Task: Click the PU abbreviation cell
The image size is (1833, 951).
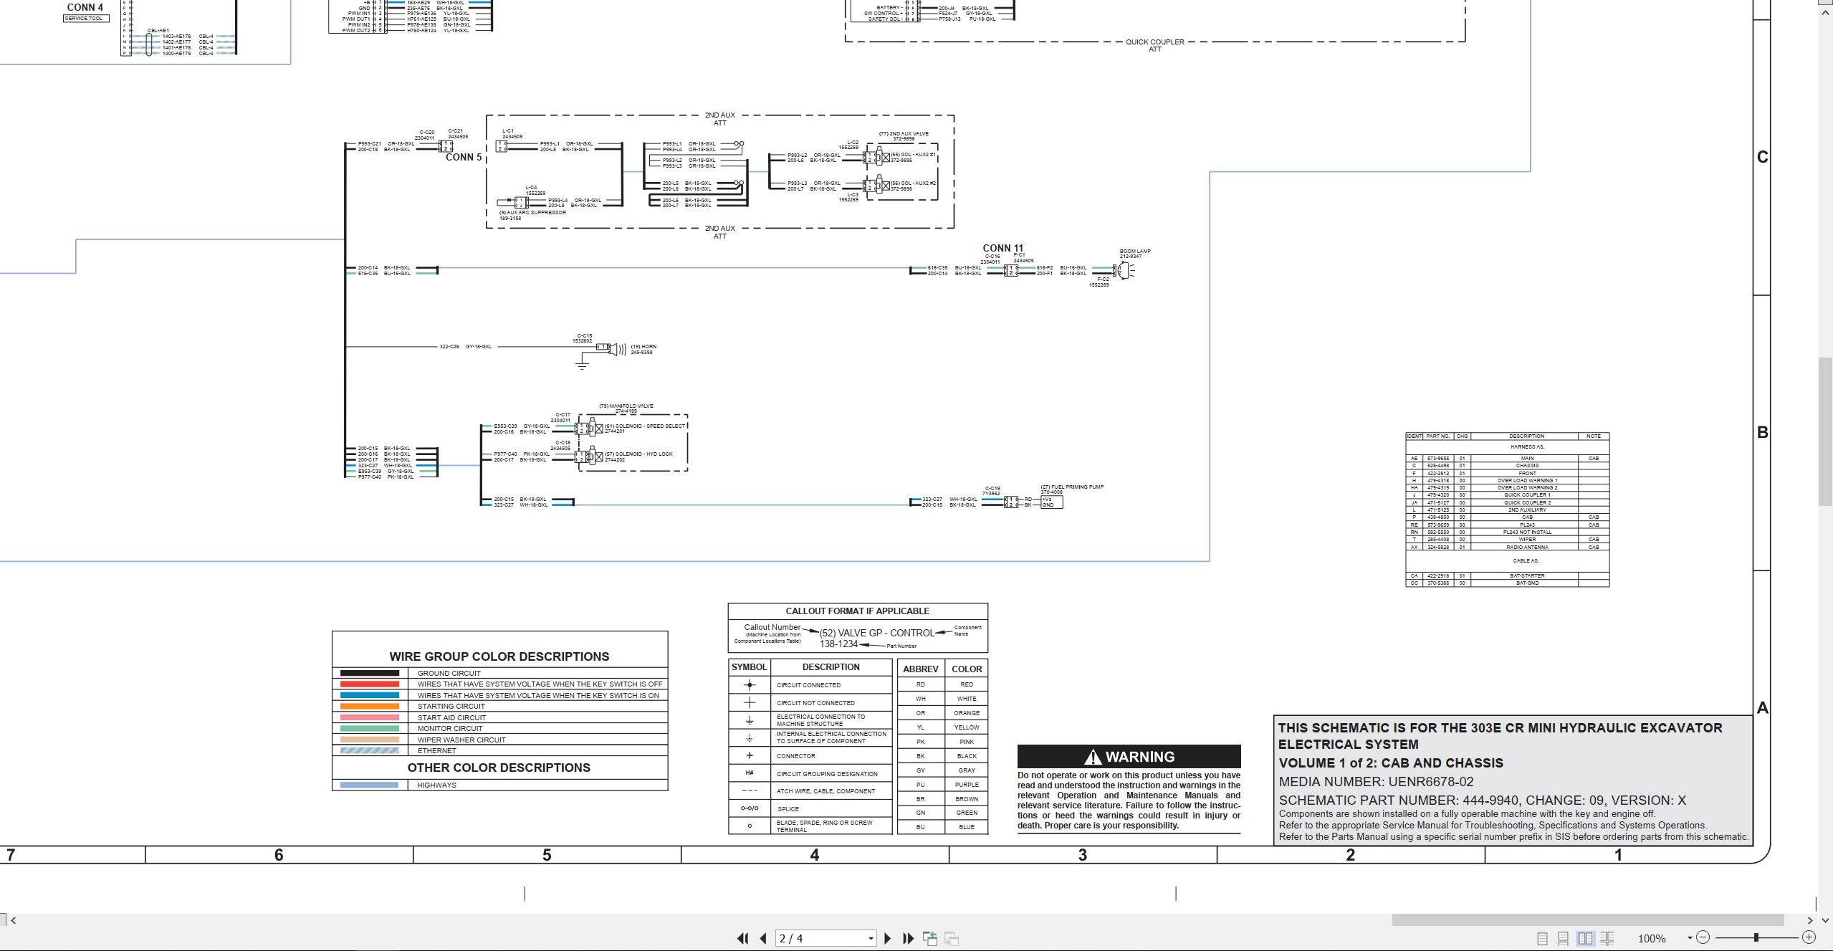Action: [921, 785]
